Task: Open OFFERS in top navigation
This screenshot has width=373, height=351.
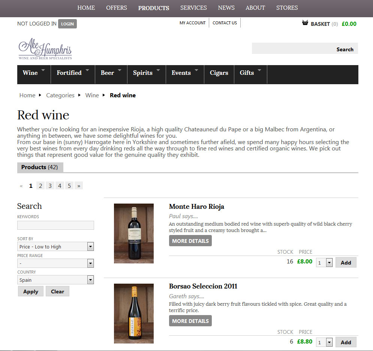Action: (117, 8)
